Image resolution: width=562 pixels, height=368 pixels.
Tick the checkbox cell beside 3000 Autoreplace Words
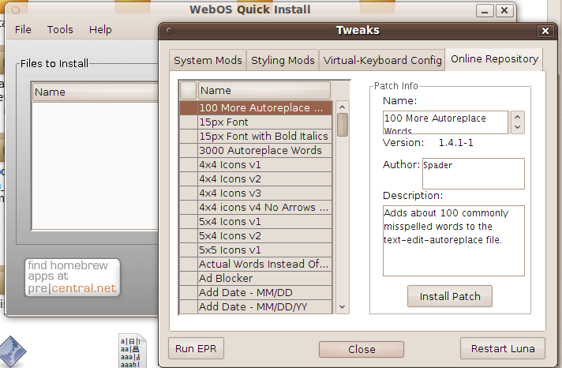pyautogui.click(x=189, y=150)
